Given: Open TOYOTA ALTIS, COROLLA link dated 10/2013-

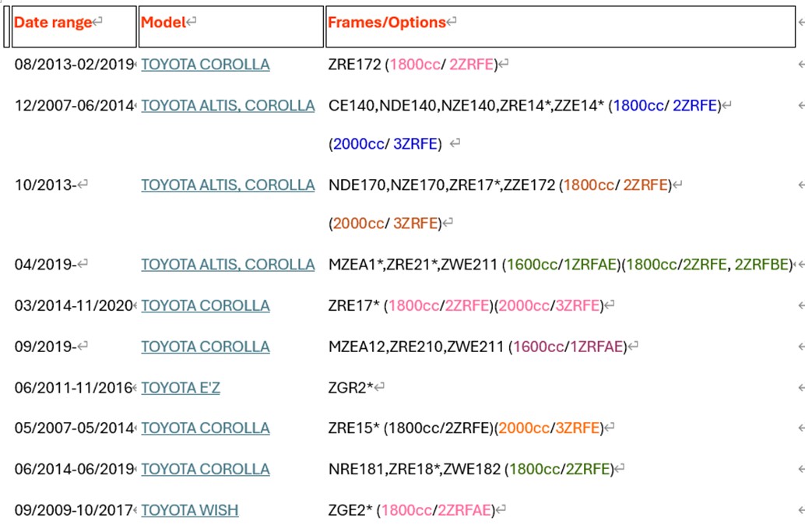Looking at the screenshot, I should tap(228, 185).
